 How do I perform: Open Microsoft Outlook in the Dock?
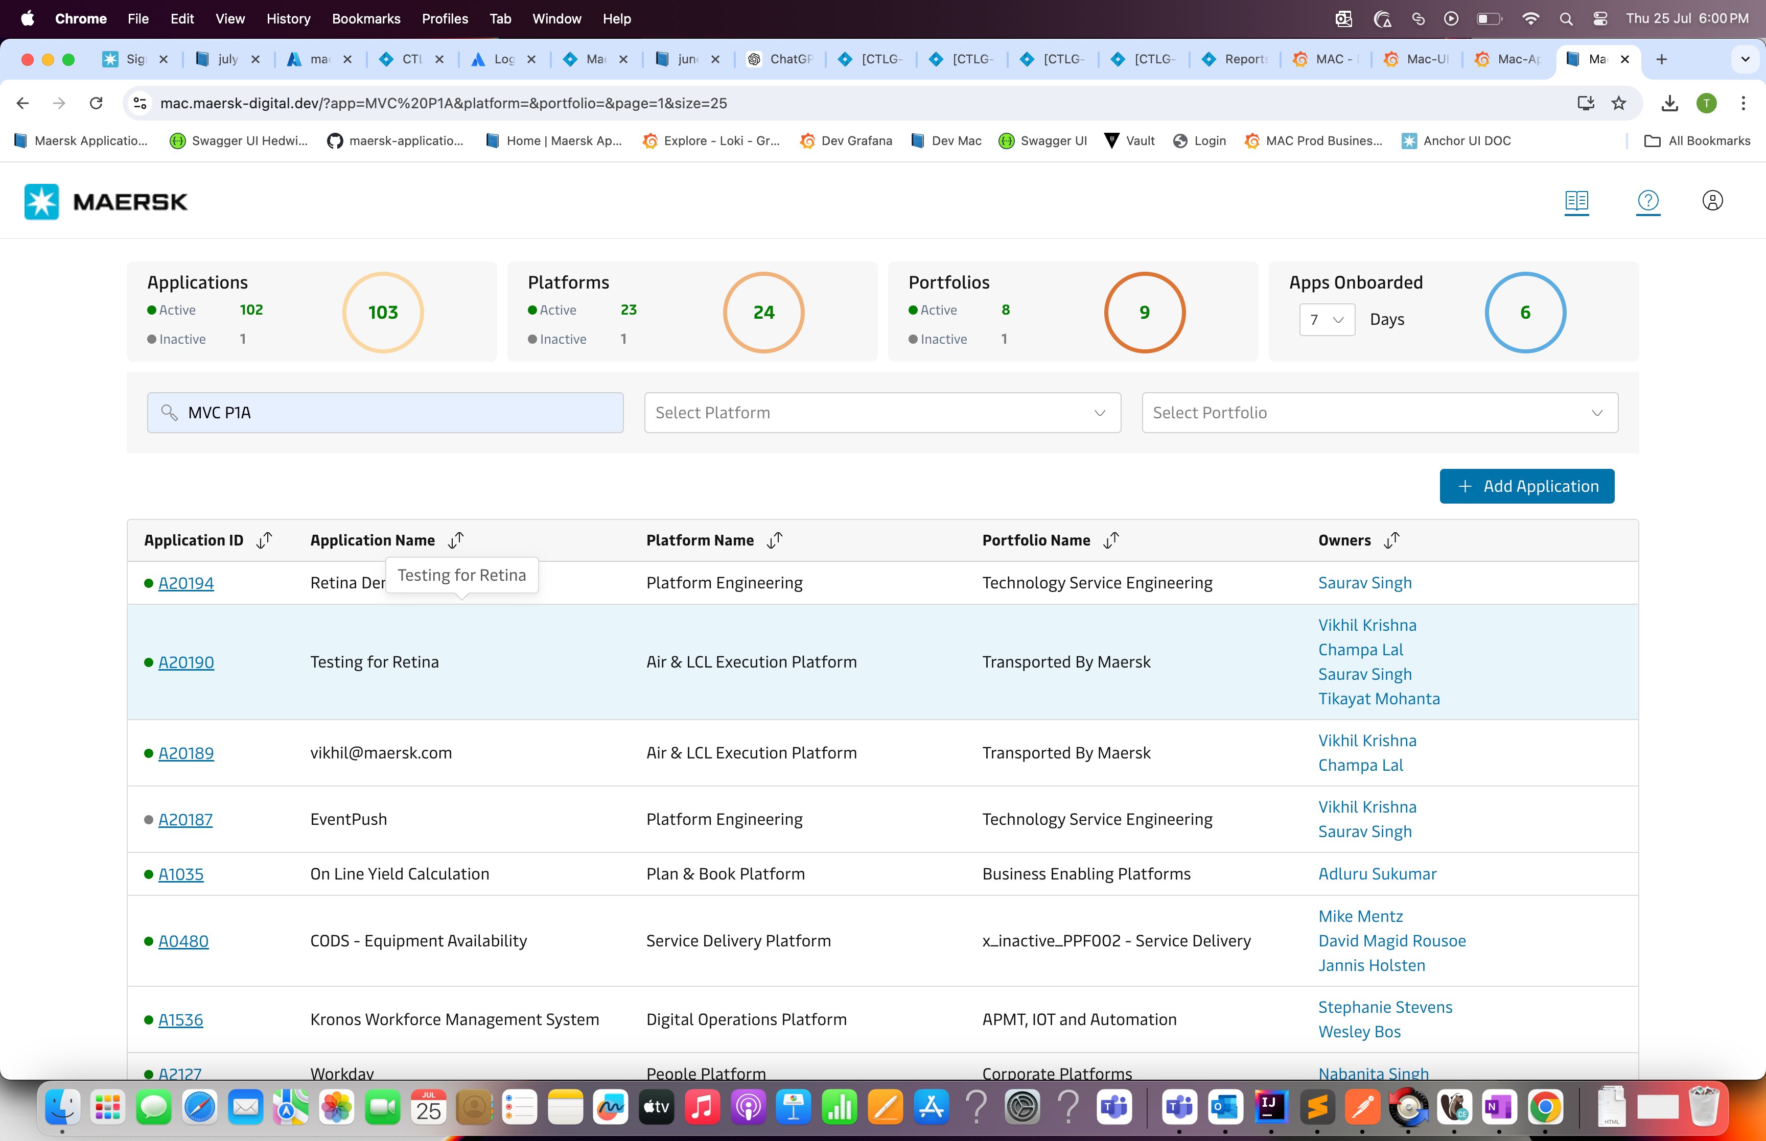1224,1108
